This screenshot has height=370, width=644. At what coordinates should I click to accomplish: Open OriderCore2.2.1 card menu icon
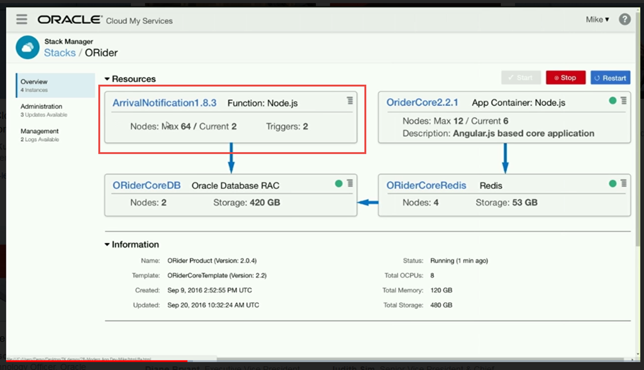(x=623, y=101)
